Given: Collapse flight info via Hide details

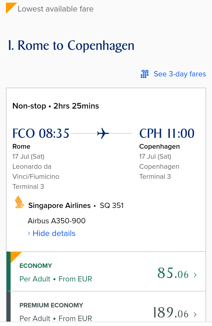Looking at the screenshot, I should pos(54,233).
